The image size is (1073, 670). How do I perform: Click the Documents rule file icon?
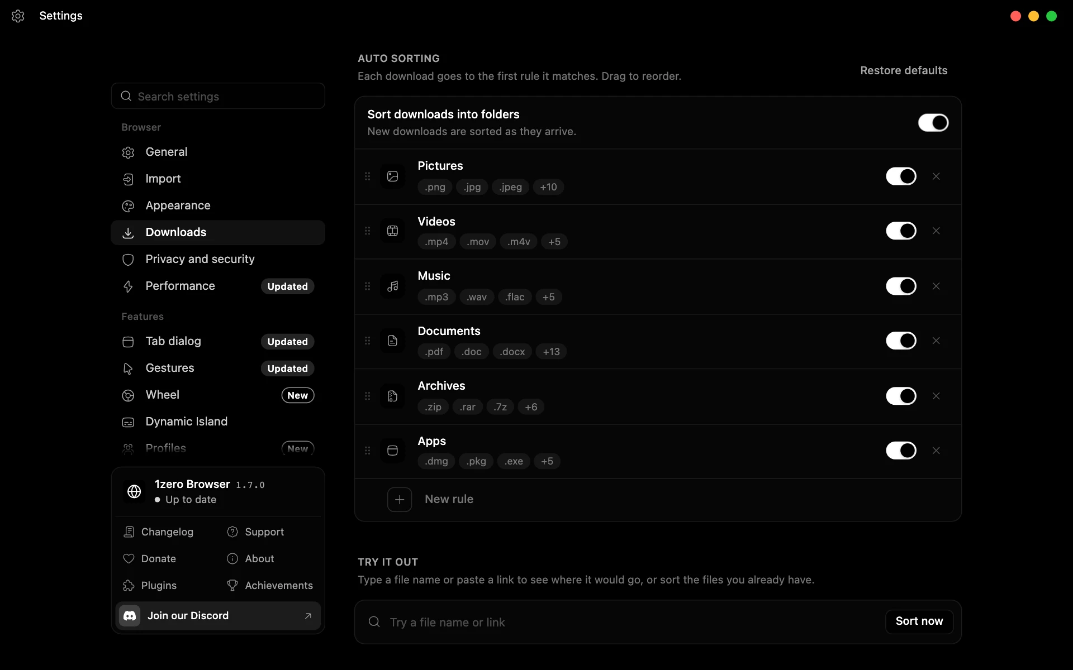pos(392,341)
